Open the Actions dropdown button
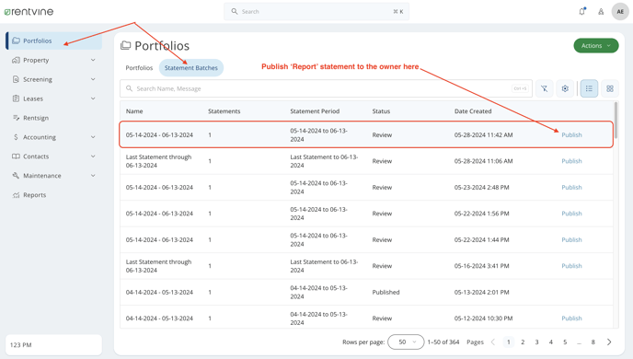 [596, 46]
